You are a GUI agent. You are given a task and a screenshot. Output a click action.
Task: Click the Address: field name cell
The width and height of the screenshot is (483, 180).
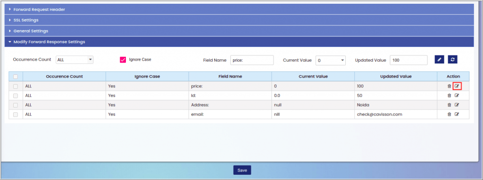click(x=230, y=105)
